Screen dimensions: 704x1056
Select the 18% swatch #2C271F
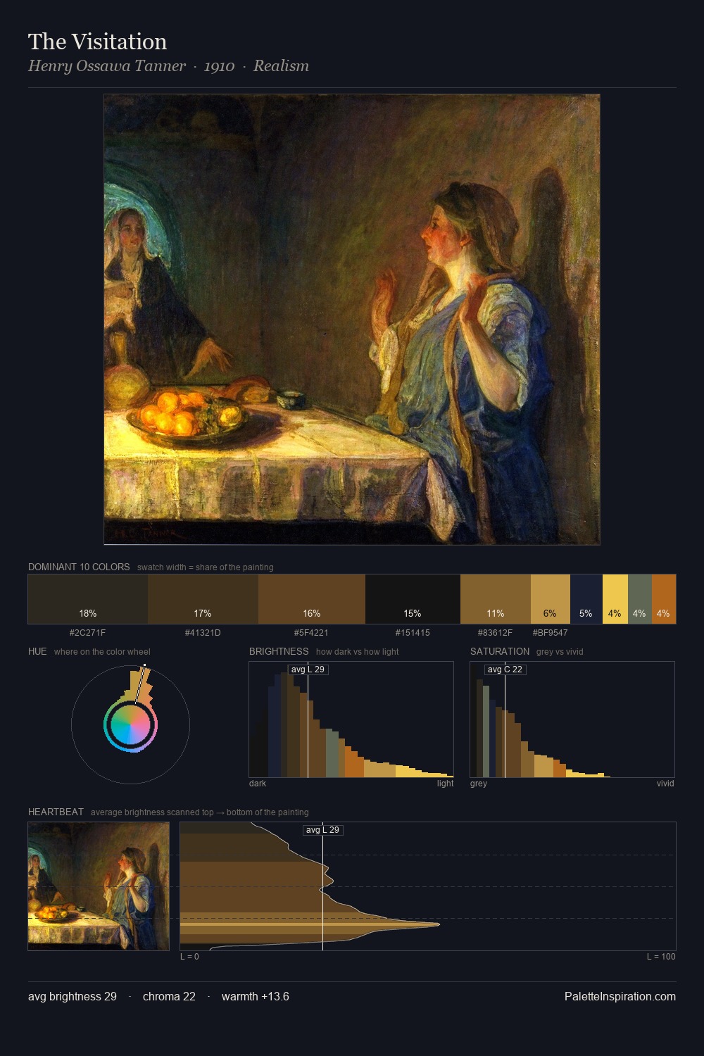pos(88,599)
